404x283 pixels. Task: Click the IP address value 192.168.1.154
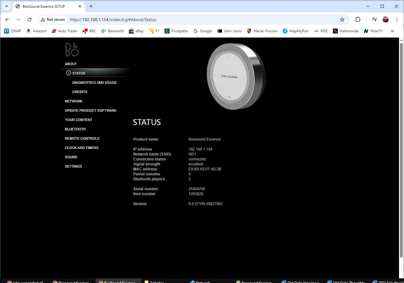[x=200, y=149]
